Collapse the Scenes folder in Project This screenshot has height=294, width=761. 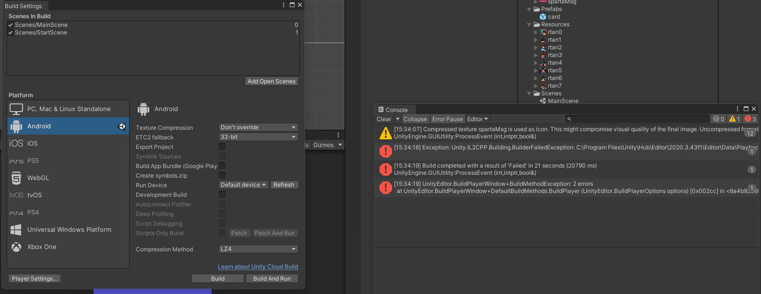tap(529, 93)
